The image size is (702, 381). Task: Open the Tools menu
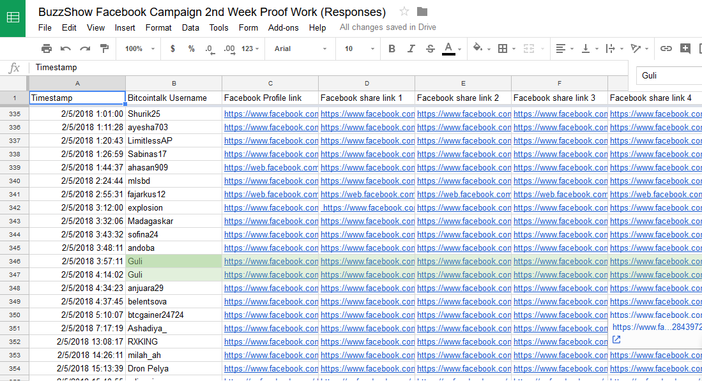point(218,27)
